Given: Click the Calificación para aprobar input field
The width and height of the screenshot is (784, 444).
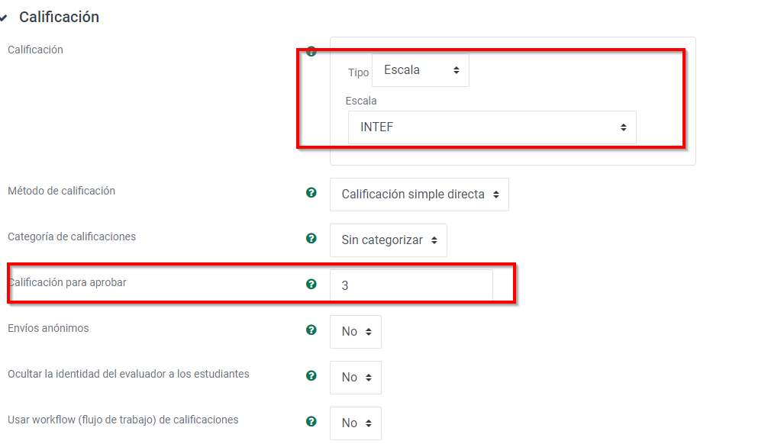Looking at the screenshot, I should click(411, 285).
